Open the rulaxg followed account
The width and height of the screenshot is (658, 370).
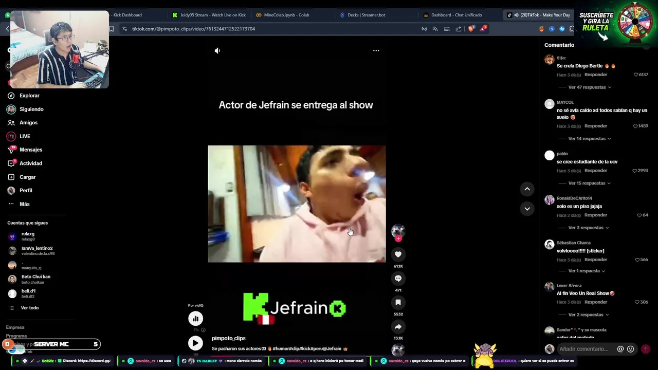(x=28, y=236)
